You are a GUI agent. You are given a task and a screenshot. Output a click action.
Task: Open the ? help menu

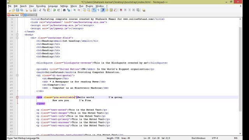(107, 6)
